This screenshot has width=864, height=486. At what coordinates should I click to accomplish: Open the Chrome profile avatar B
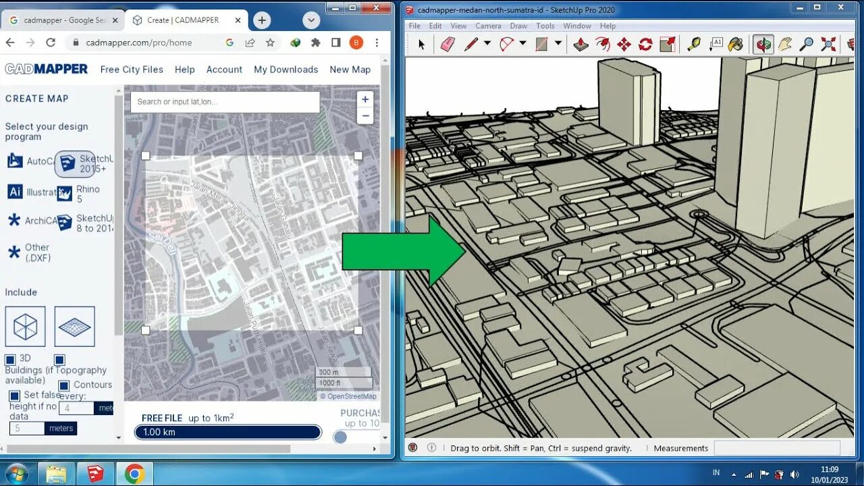pyautogui.click(x=356, y=43)
